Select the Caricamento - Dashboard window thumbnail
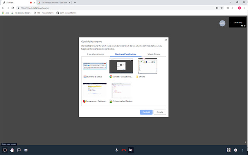The height and width of the screenshot is (155, 248). (x=95, y=90)
